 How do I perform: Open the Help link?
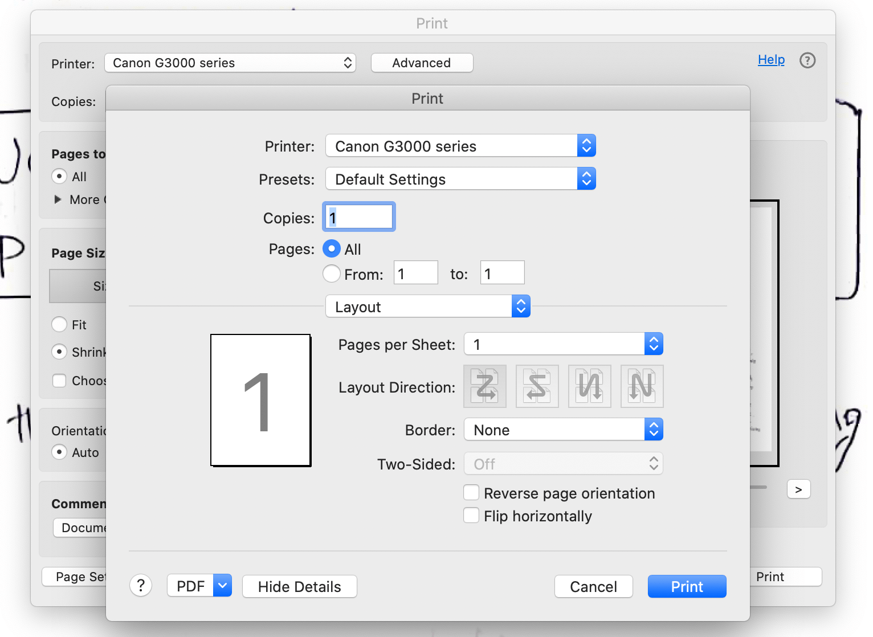(771, 59)
